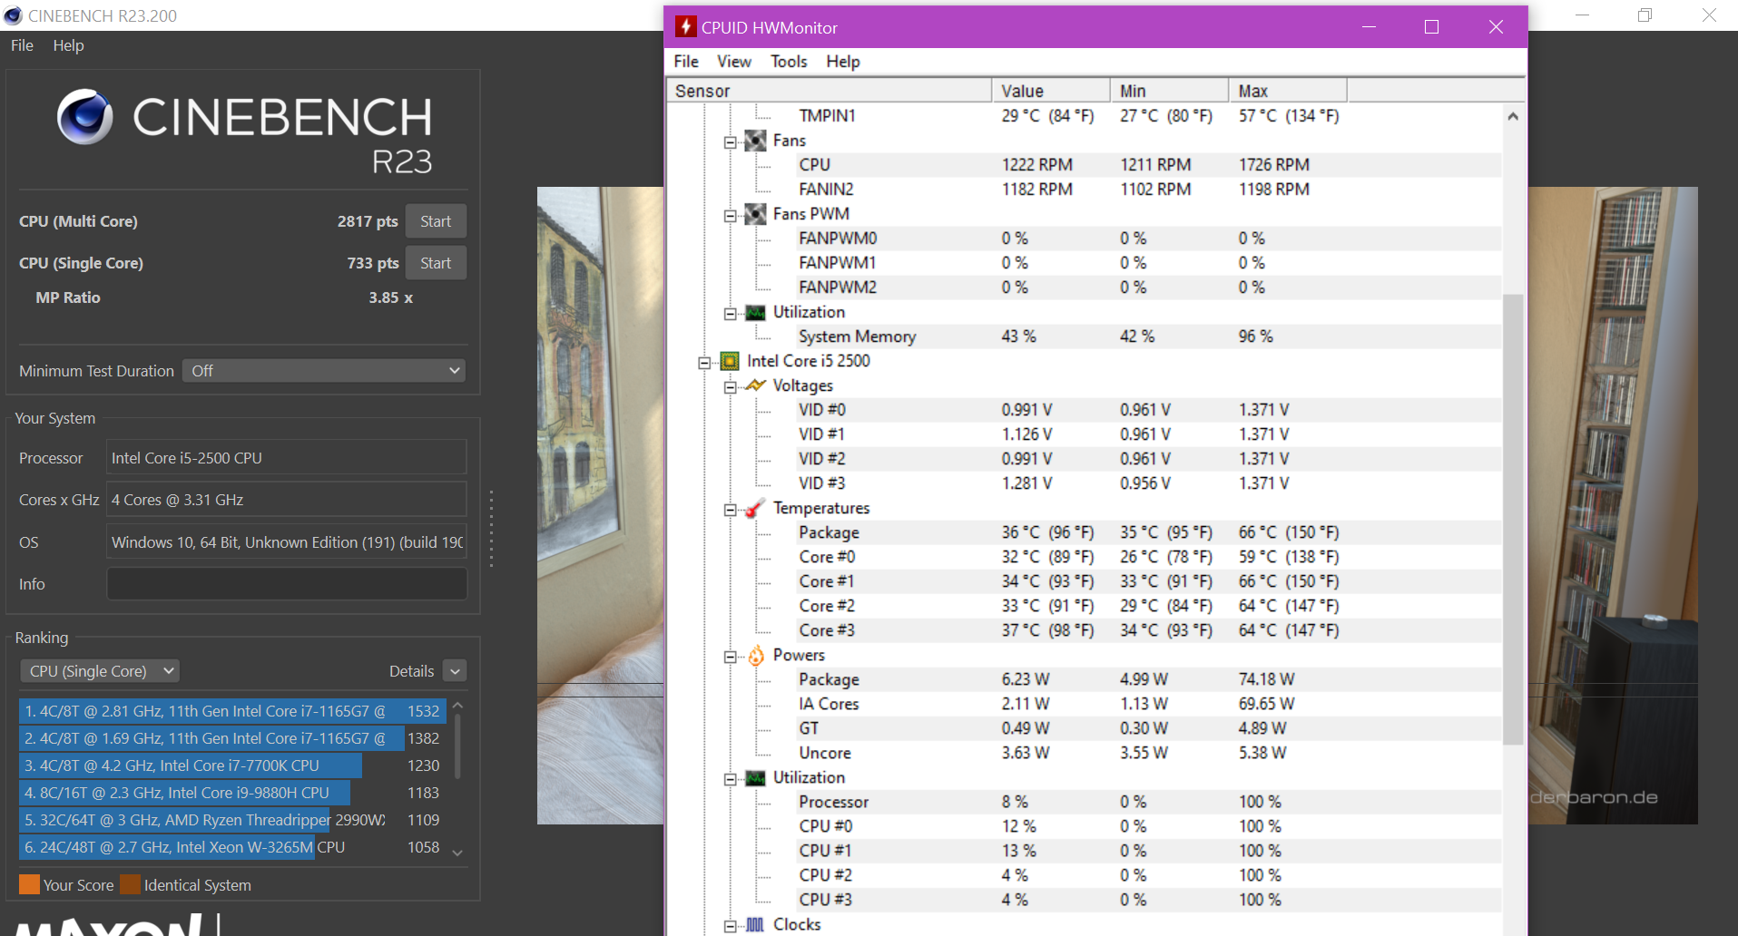This screenshot has height=936, width=1738.
Task: Click the Value column header
Action: tap(1051, 91)
